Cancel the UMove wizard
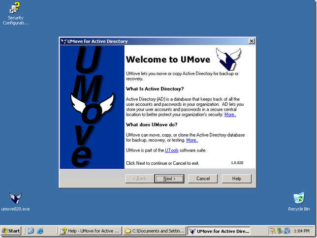 coord(203,178)
